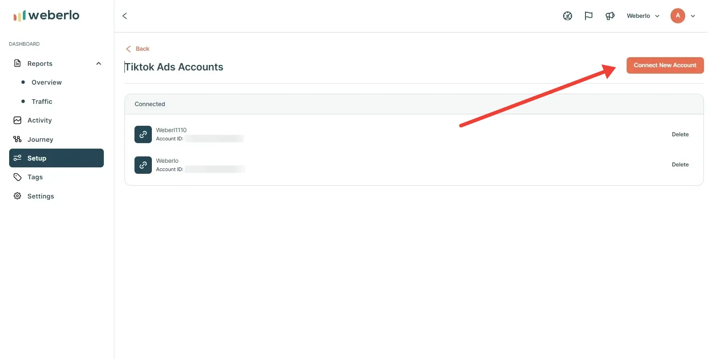Click the Tags label icon
714x359 pixels.
pos(17,177)
